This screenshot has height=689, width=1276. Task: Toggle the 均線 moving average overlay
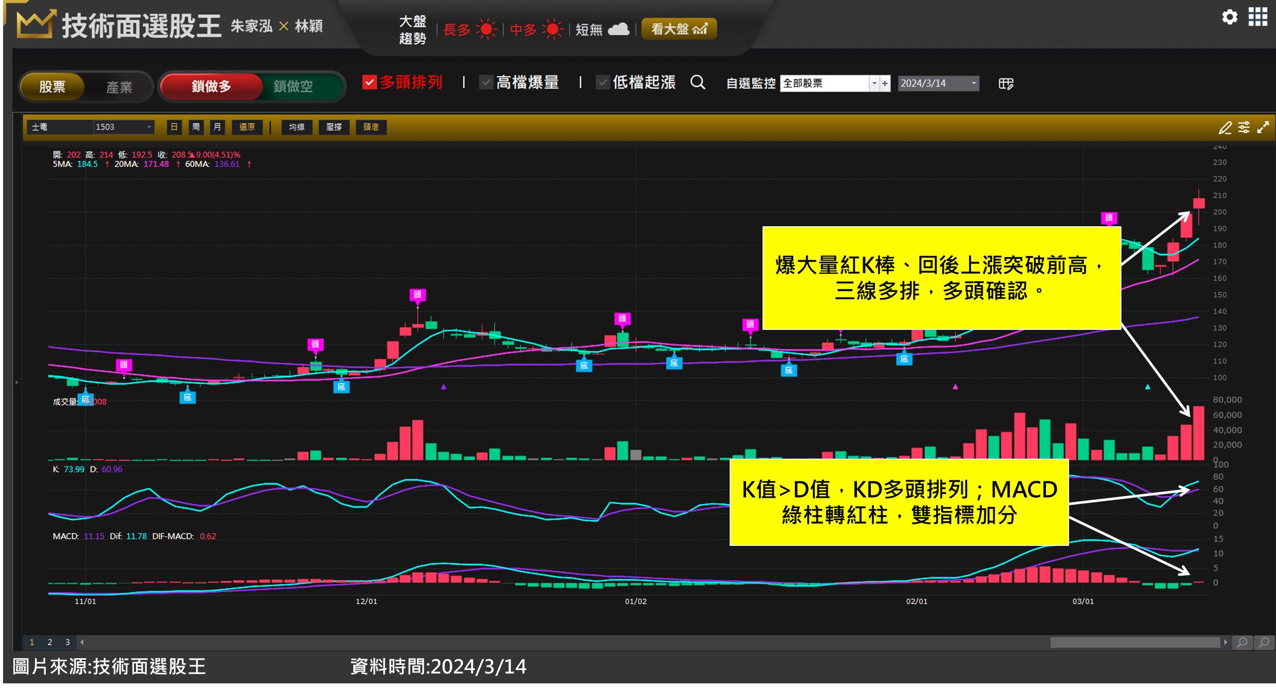tap(297, 127)
